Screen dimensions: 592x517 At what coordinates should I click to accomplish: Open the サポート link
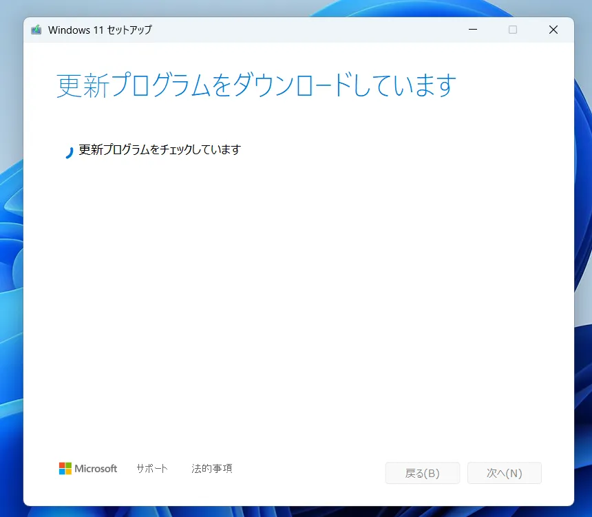click(x=152, y=468)
